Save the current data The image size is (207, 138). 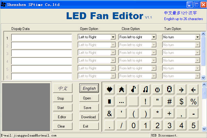89,108
